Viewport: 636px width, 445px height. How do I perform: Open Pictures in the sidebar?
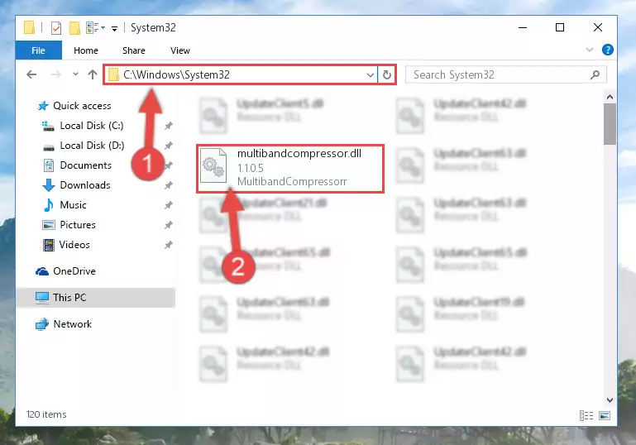78,225
